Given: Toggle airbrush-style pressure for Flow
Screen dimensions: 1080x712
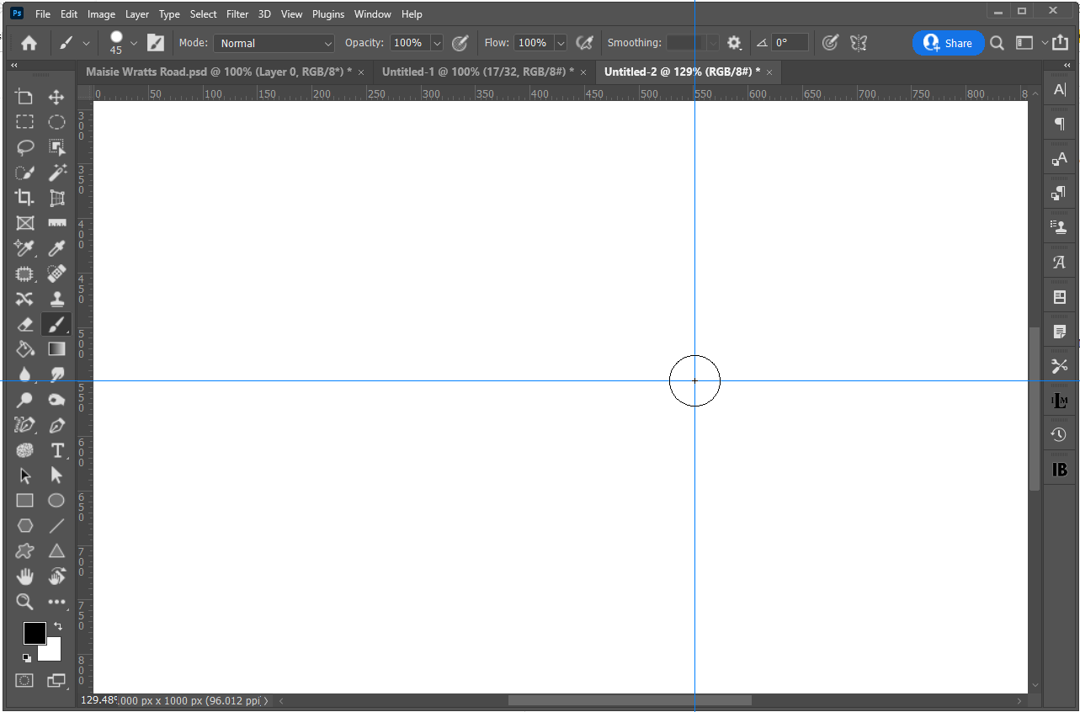Looking at the screenshot, I should [584, 43].
